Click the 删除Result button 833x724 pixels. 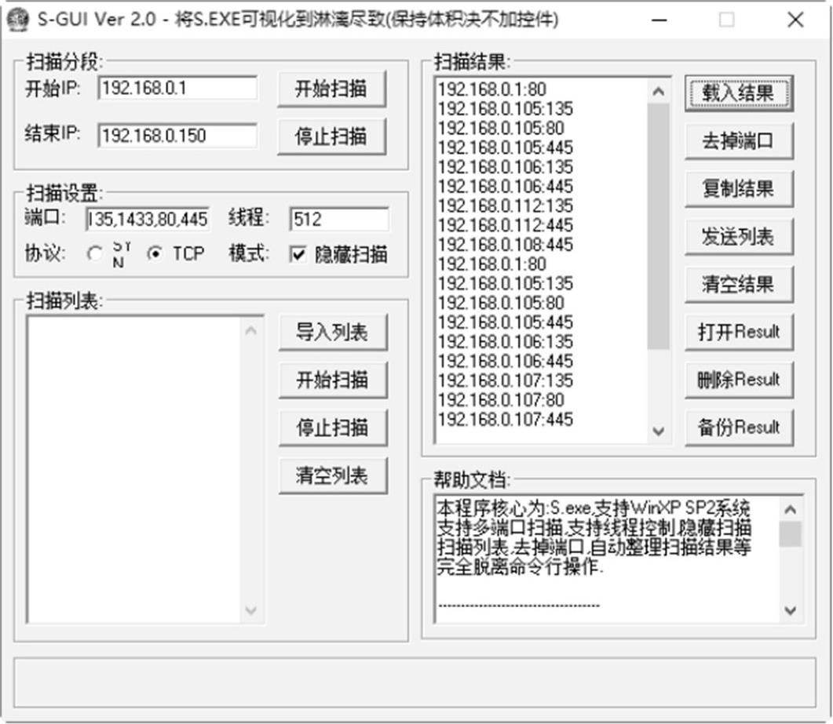point(739,380)
